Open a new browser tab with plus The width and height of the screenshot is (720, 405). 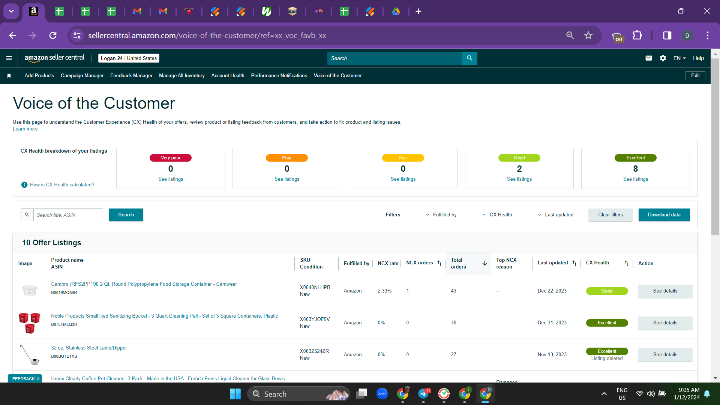[x=418, y=11]
